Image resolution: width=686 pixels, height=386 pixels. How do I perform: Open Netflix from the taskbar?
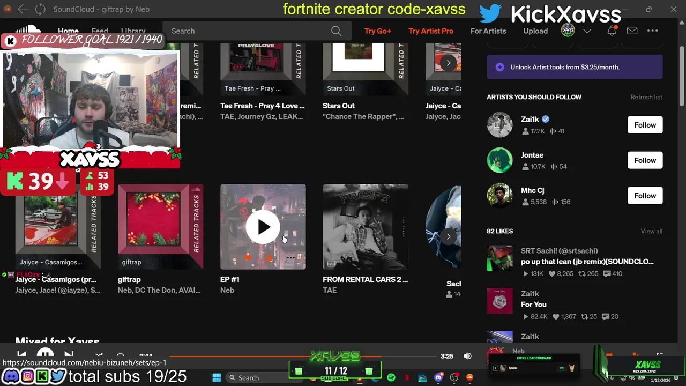(407, 378)
